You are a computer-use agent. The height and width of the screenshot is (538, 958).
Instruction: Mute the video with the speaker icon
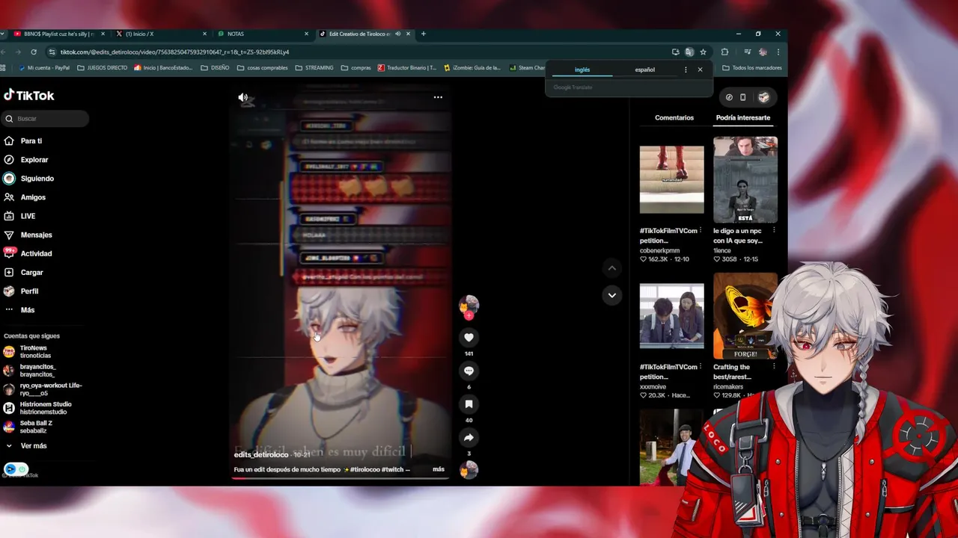[242, 97]
